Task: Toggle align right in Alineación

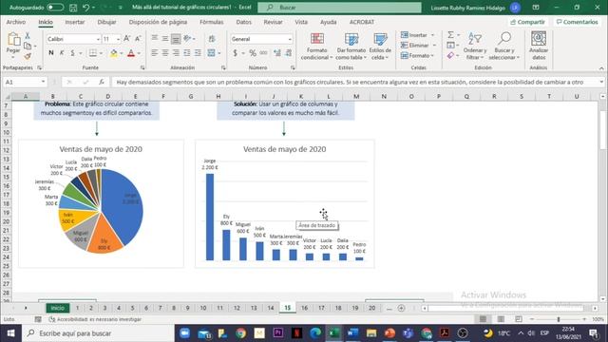Action: 176,53
